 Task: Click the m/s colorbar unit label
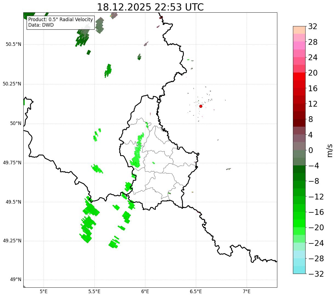[x=330, y=150]
